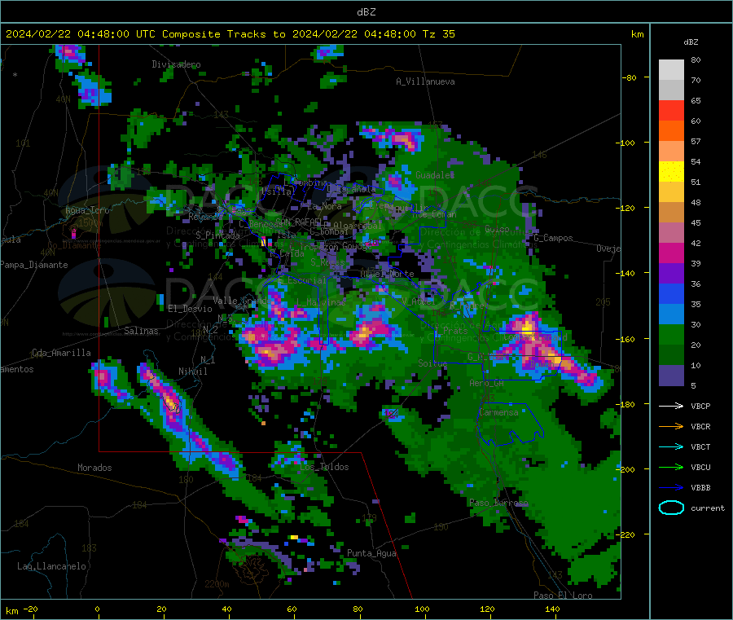Click the El_Desvio map label
The width and height of the screenshot is (733, 620).
tap(190, 309)
